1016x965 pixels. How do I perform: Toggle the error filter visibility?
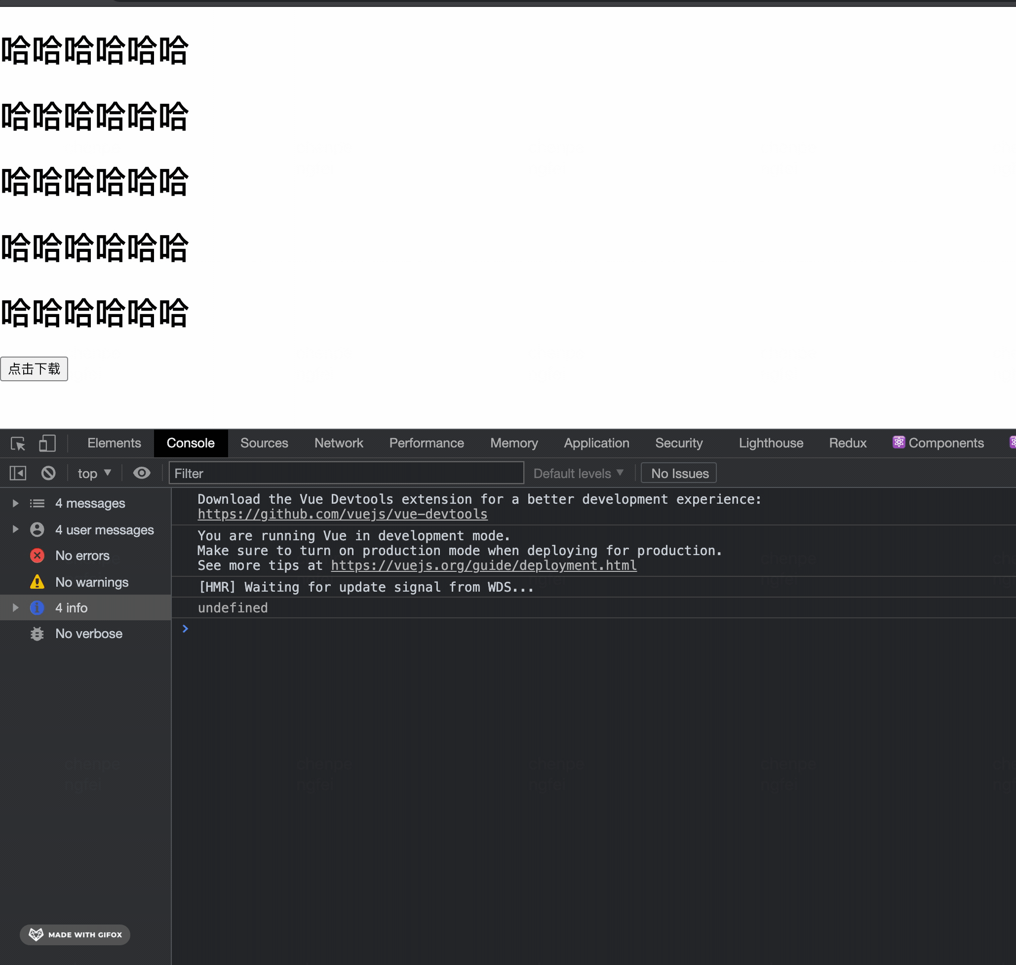[81, 555]
